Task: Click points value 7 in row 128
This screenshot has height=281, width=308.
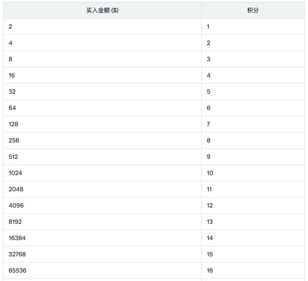Action: [x=253, y=124]
